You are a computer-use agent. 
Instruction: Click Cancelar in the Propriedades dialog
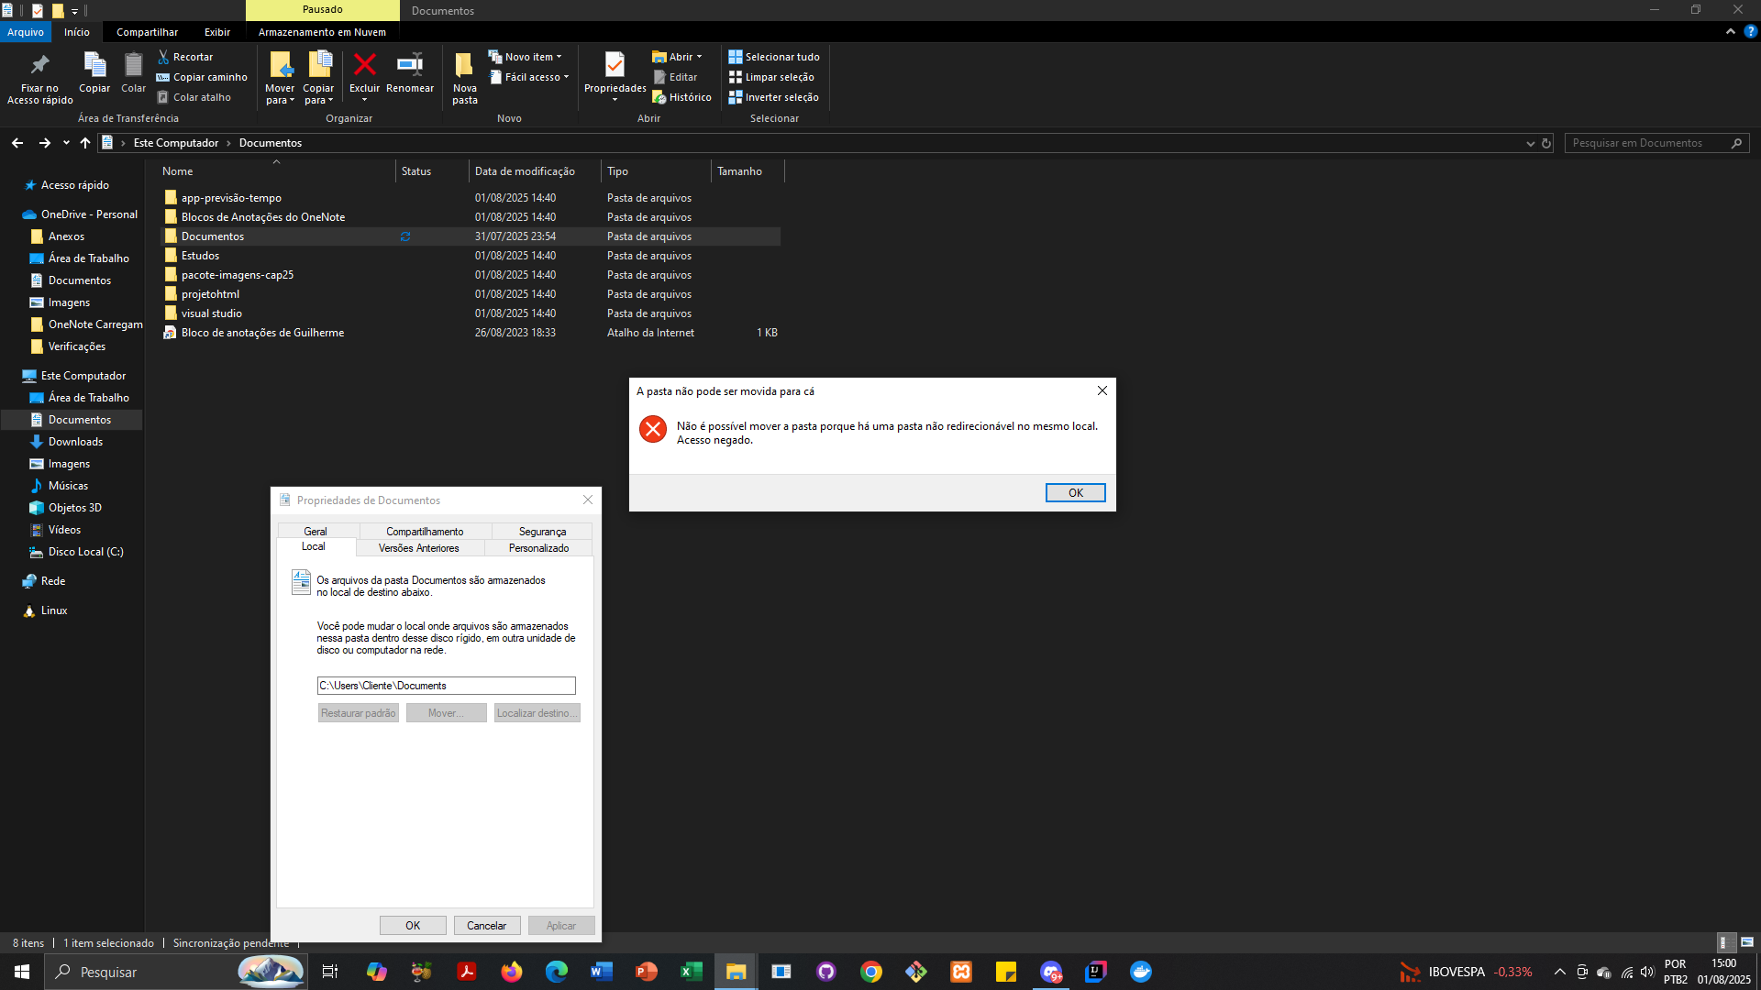coord(486,926)
